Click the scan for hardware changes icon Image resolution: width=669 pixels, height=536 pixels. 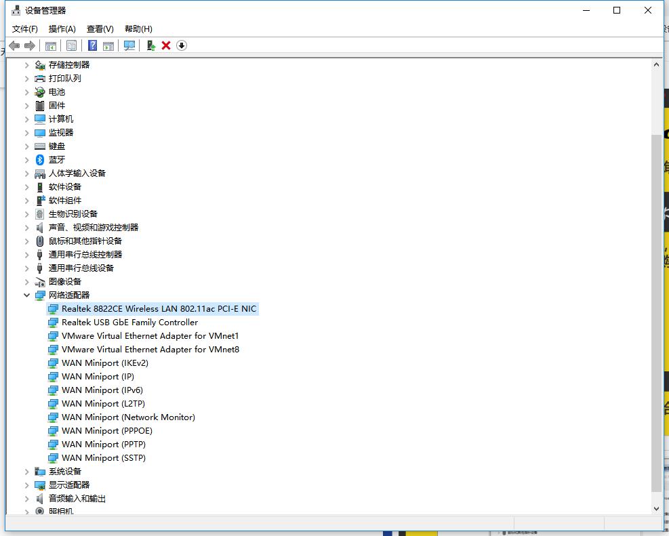[129, 45]
